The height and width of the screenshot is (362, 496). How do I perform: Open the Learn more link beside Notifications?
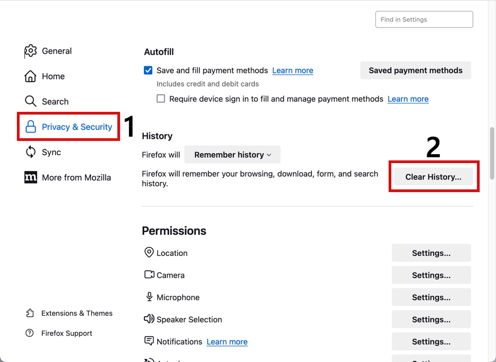(x=227, y=341)
